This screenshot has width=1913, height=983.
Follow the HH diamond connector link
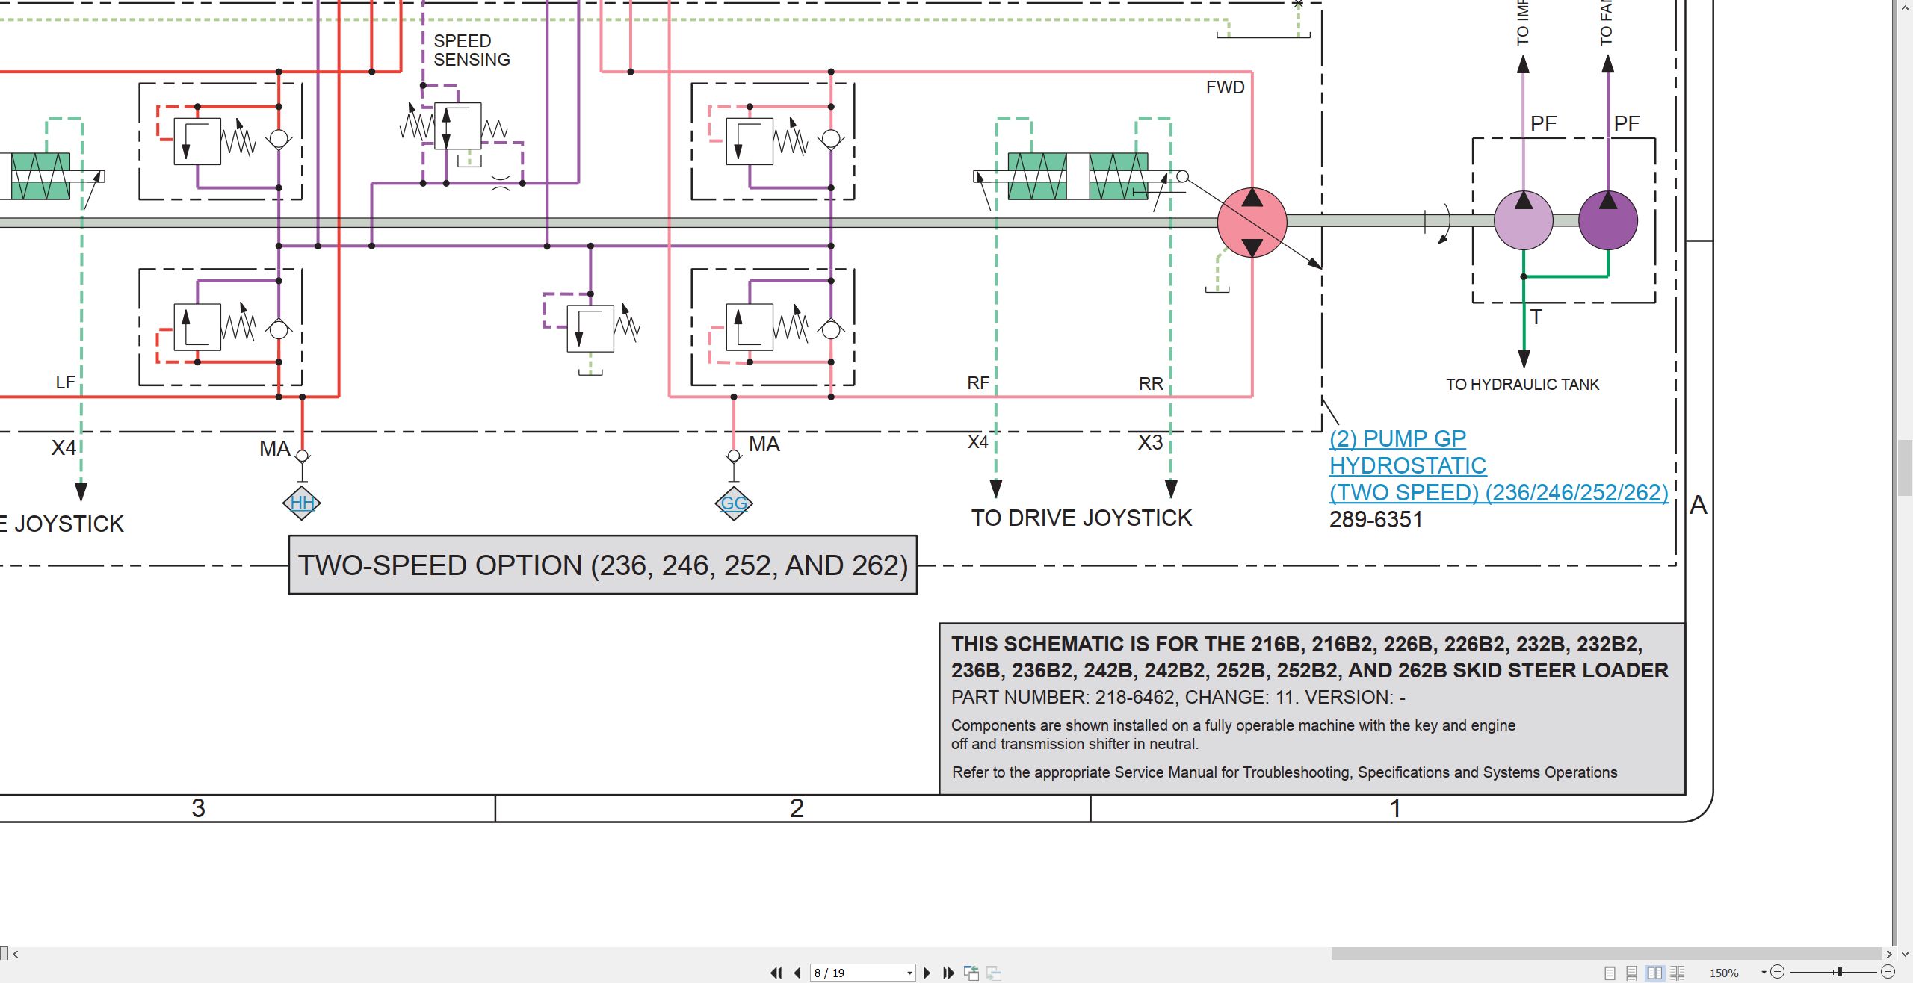click(302, 503)
